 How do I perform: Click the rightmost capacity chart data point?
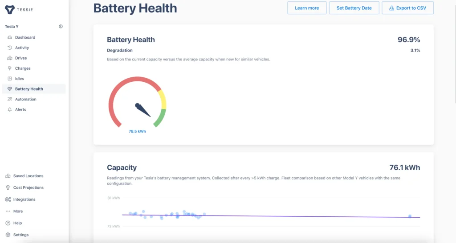(410, 216)
